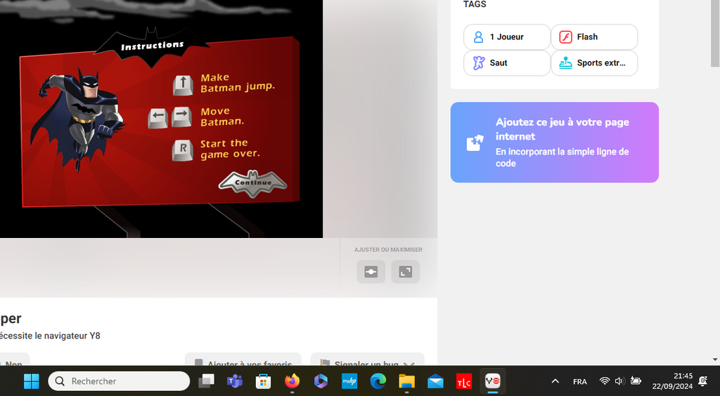720x396 pixels.
Task: Open File Explorer from taskbar
Action: pos(407,381)
